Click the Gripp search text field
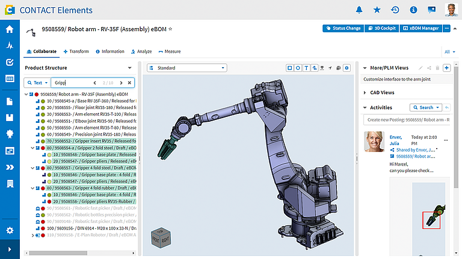Image resolution: width=462 pixels, height=259 pixels. [x=72, y=83]
